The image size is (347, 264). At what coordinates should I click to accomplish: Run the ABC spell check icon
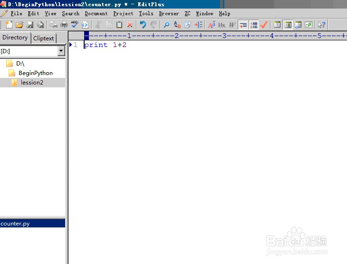point(75,25)
